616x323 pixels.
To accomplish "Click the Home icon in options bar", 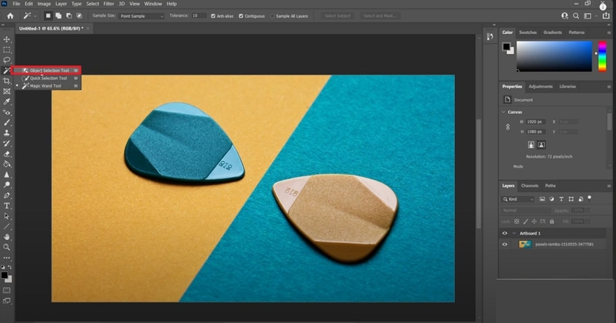I will click(10, 15).
